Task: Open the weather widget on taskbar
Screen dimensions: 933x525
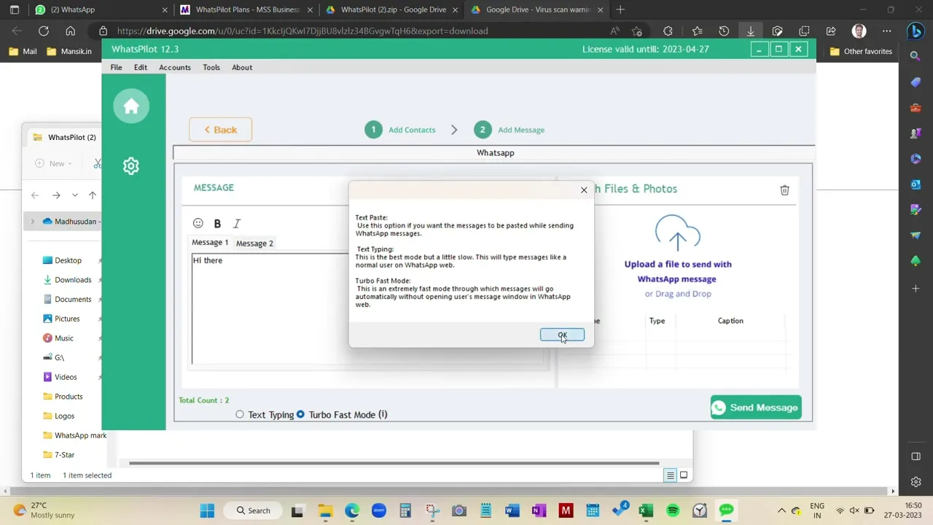Action: (x=44, y=510)
